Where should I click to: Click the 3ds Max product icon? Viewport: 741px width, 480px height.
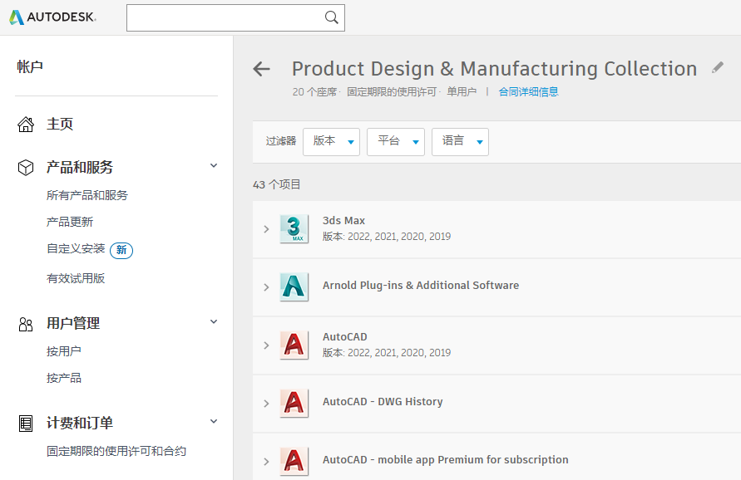[x=294, y=228]
